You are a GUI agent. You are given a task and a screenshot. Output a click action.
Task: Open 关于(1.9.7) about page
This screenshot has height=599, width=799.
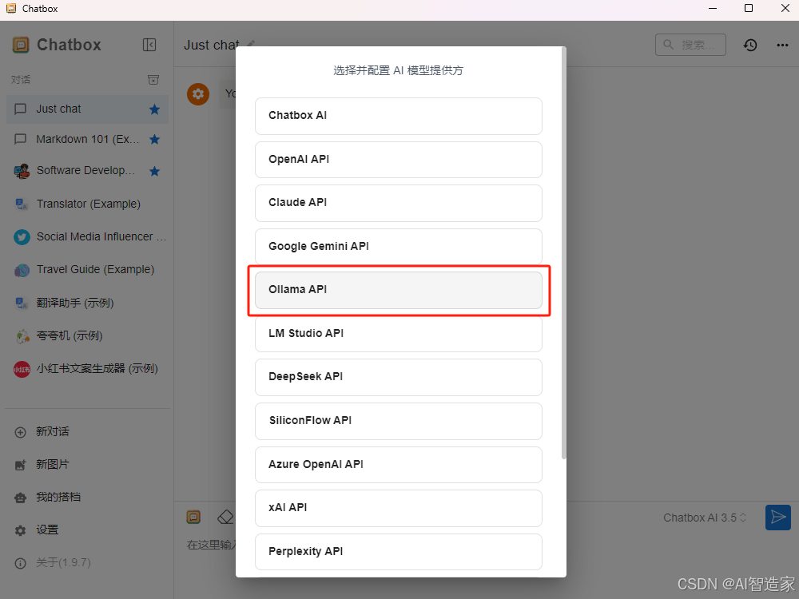pos(87,563)
